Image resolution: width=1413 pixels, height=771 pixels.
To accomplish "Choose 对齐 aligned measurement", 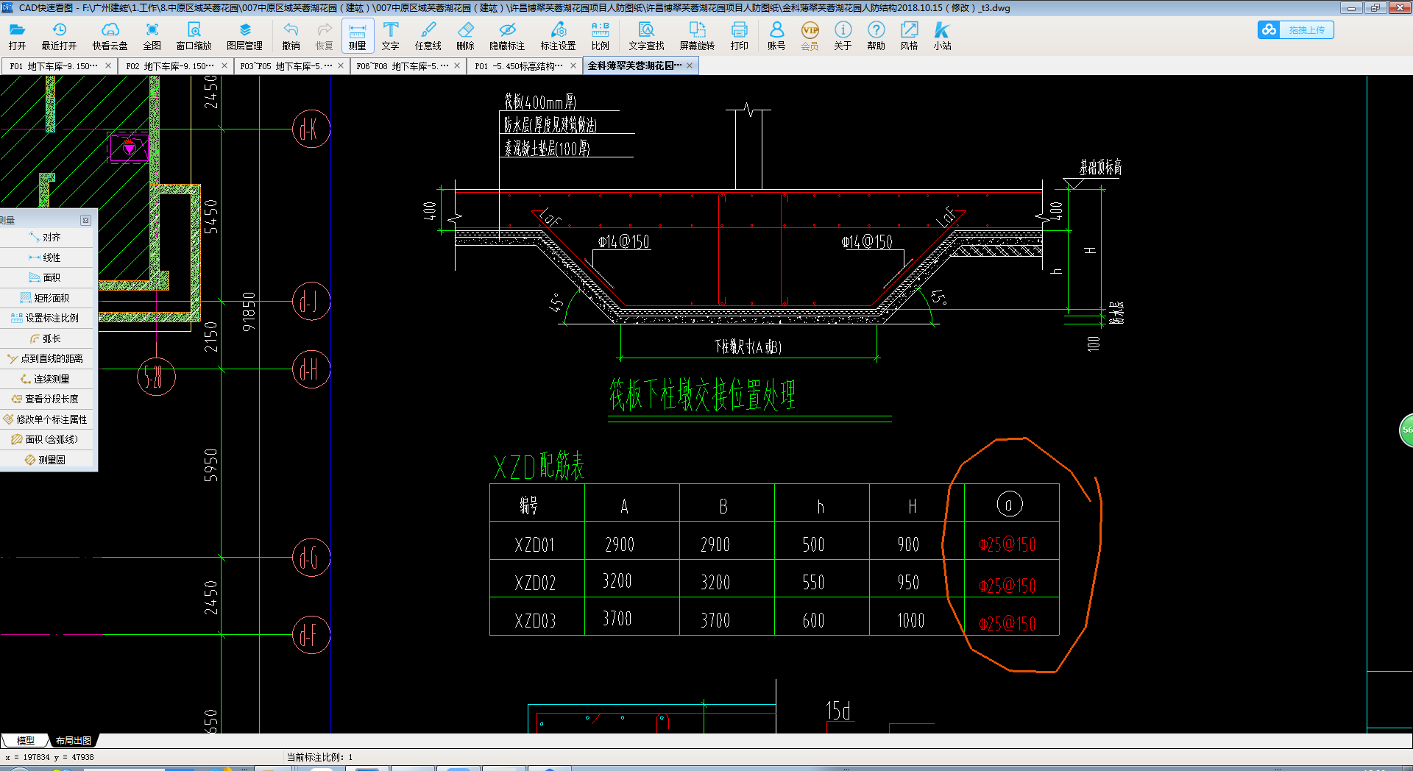I will (x=47, y=238).
